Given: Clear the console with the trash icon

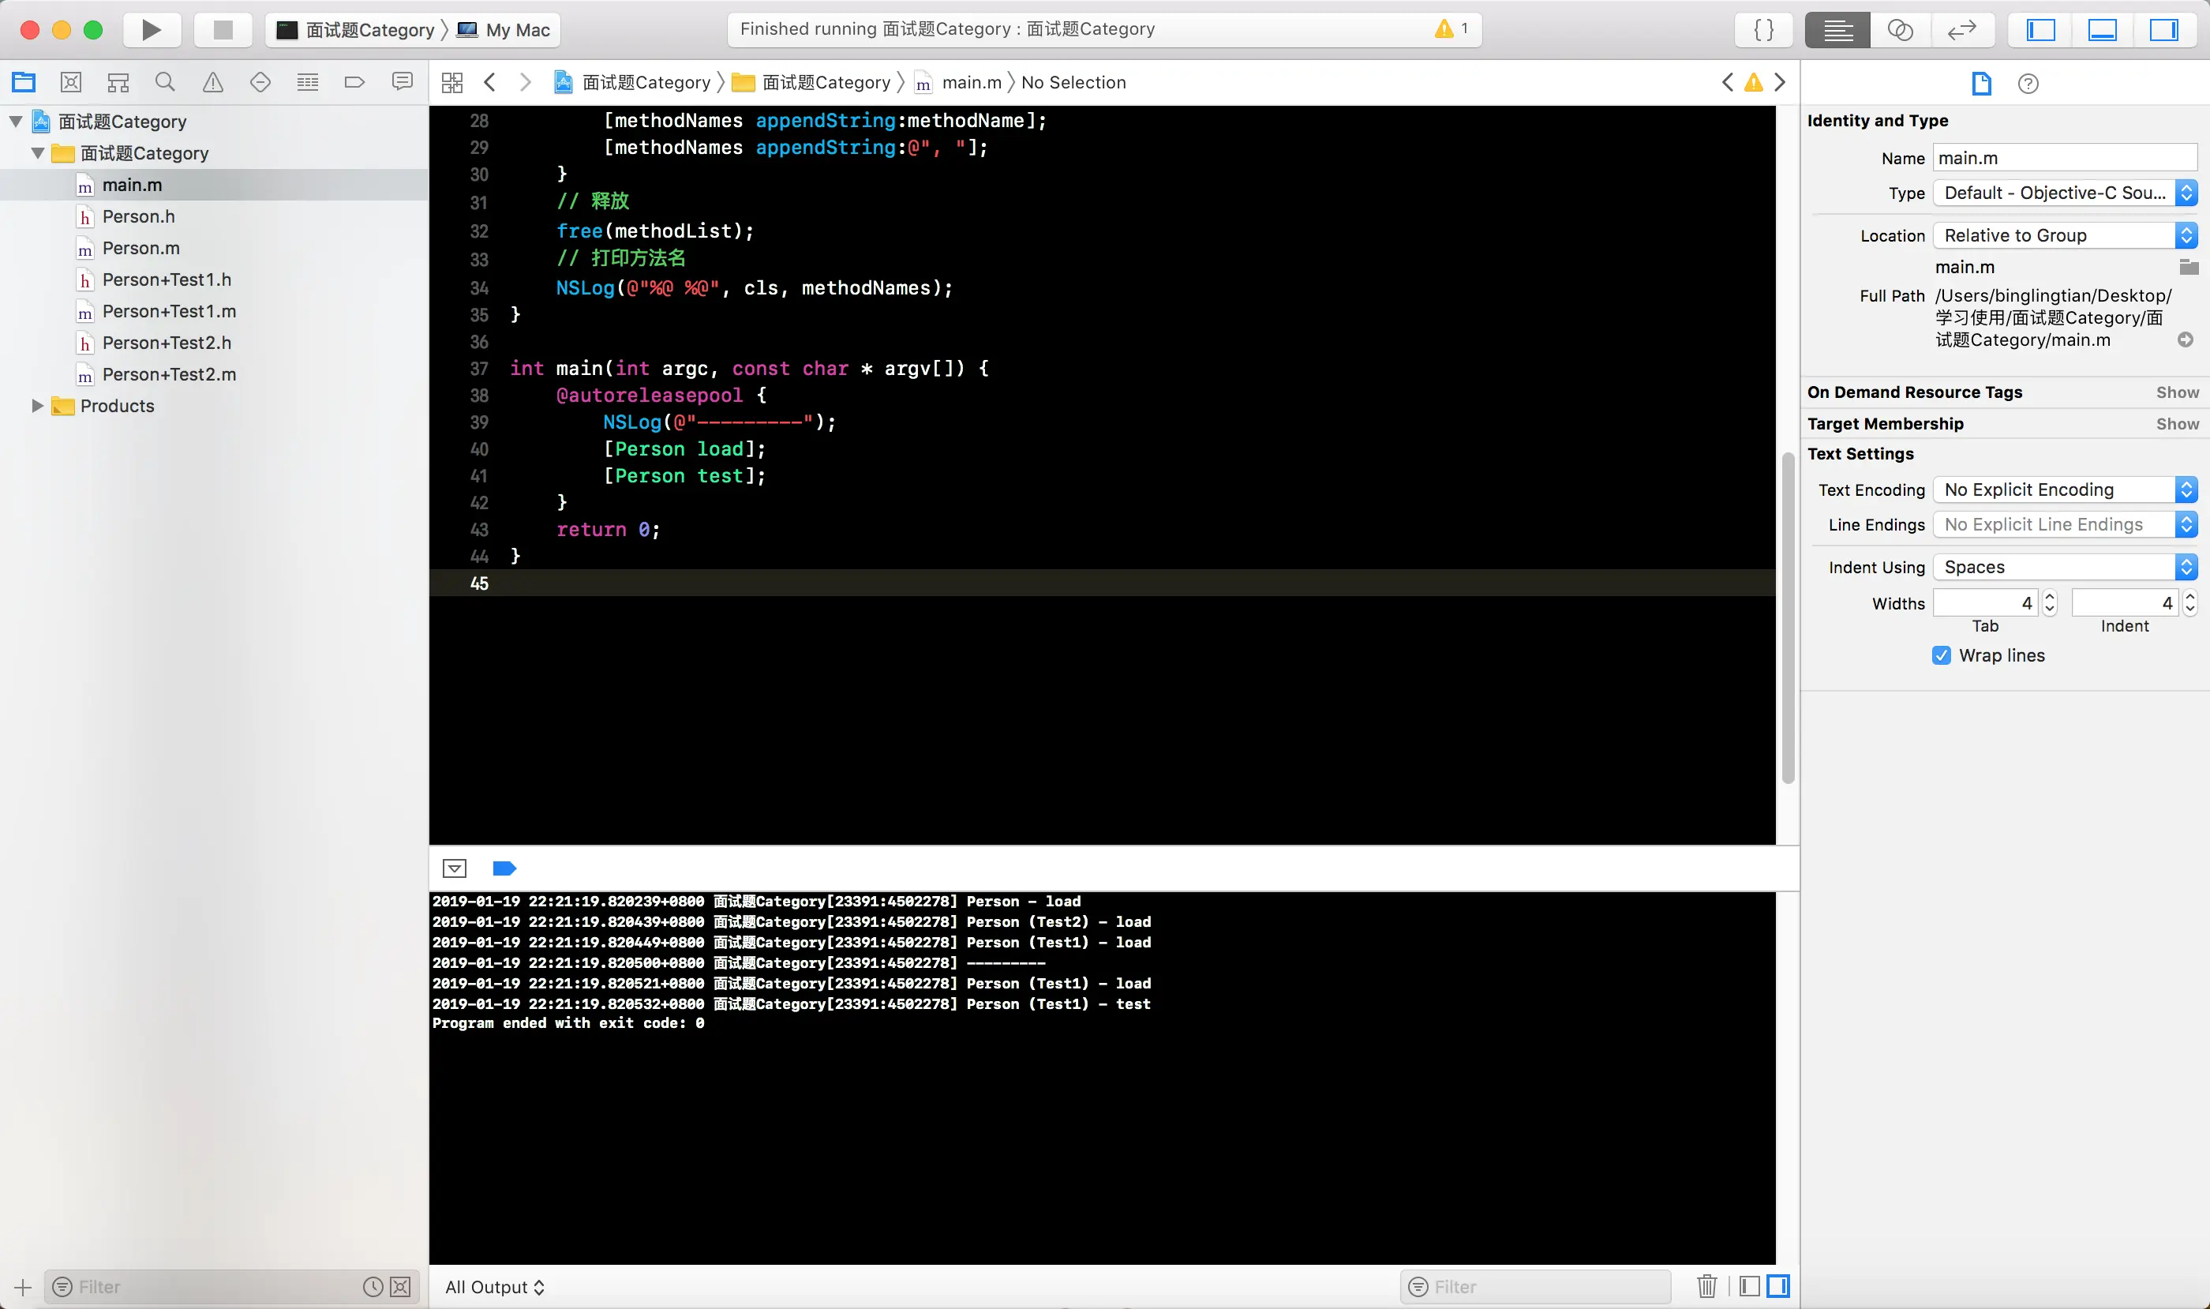Looking at the screenshot, I should point(1706,1286).
